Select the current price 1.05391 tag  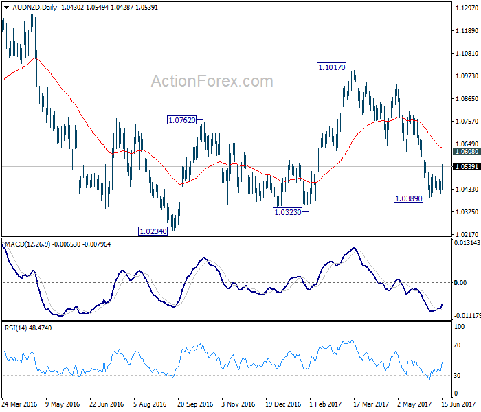(x=467, y=166)
